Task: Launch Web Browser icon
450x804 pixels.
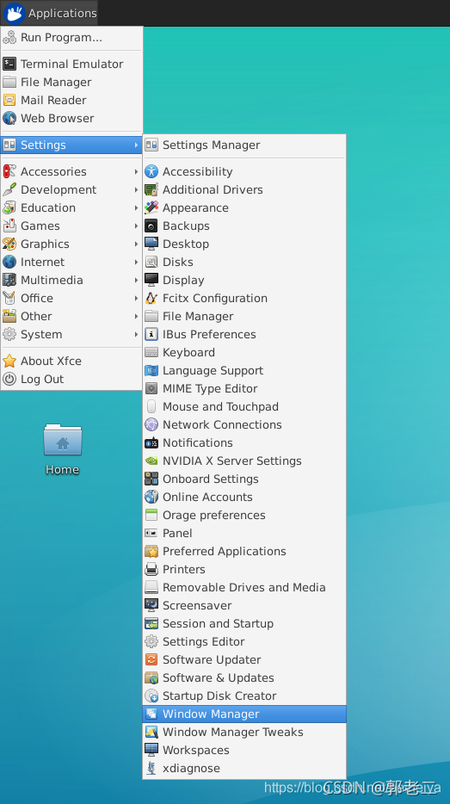Action: click(9, 118)
